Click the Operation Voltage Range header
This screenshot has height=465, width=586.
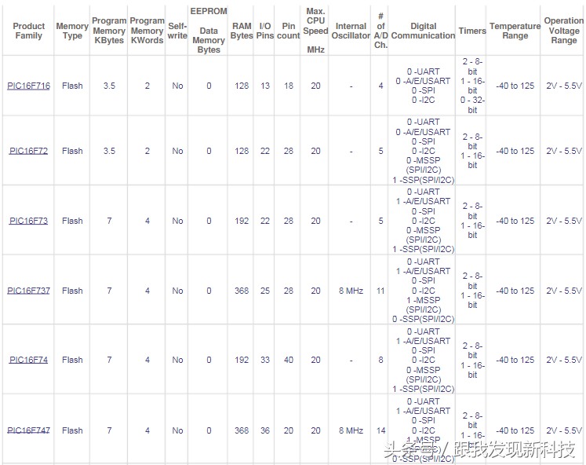(x=564, y=31)
